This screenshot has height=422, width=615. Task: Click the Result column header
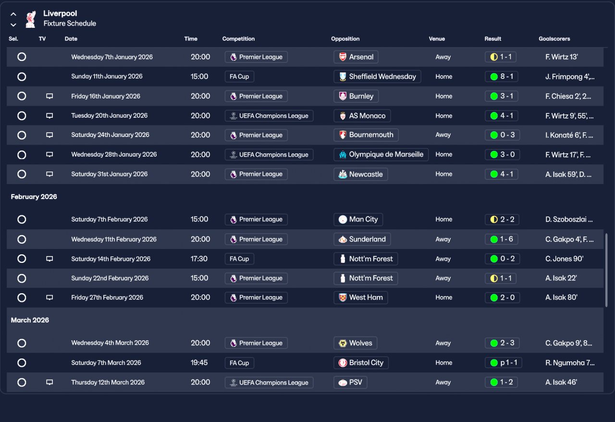point(492,39)
